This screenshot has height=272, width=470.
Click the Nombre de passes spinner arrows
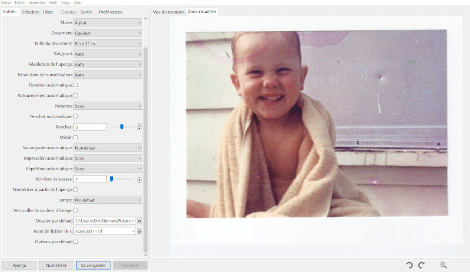coord(139,179)
